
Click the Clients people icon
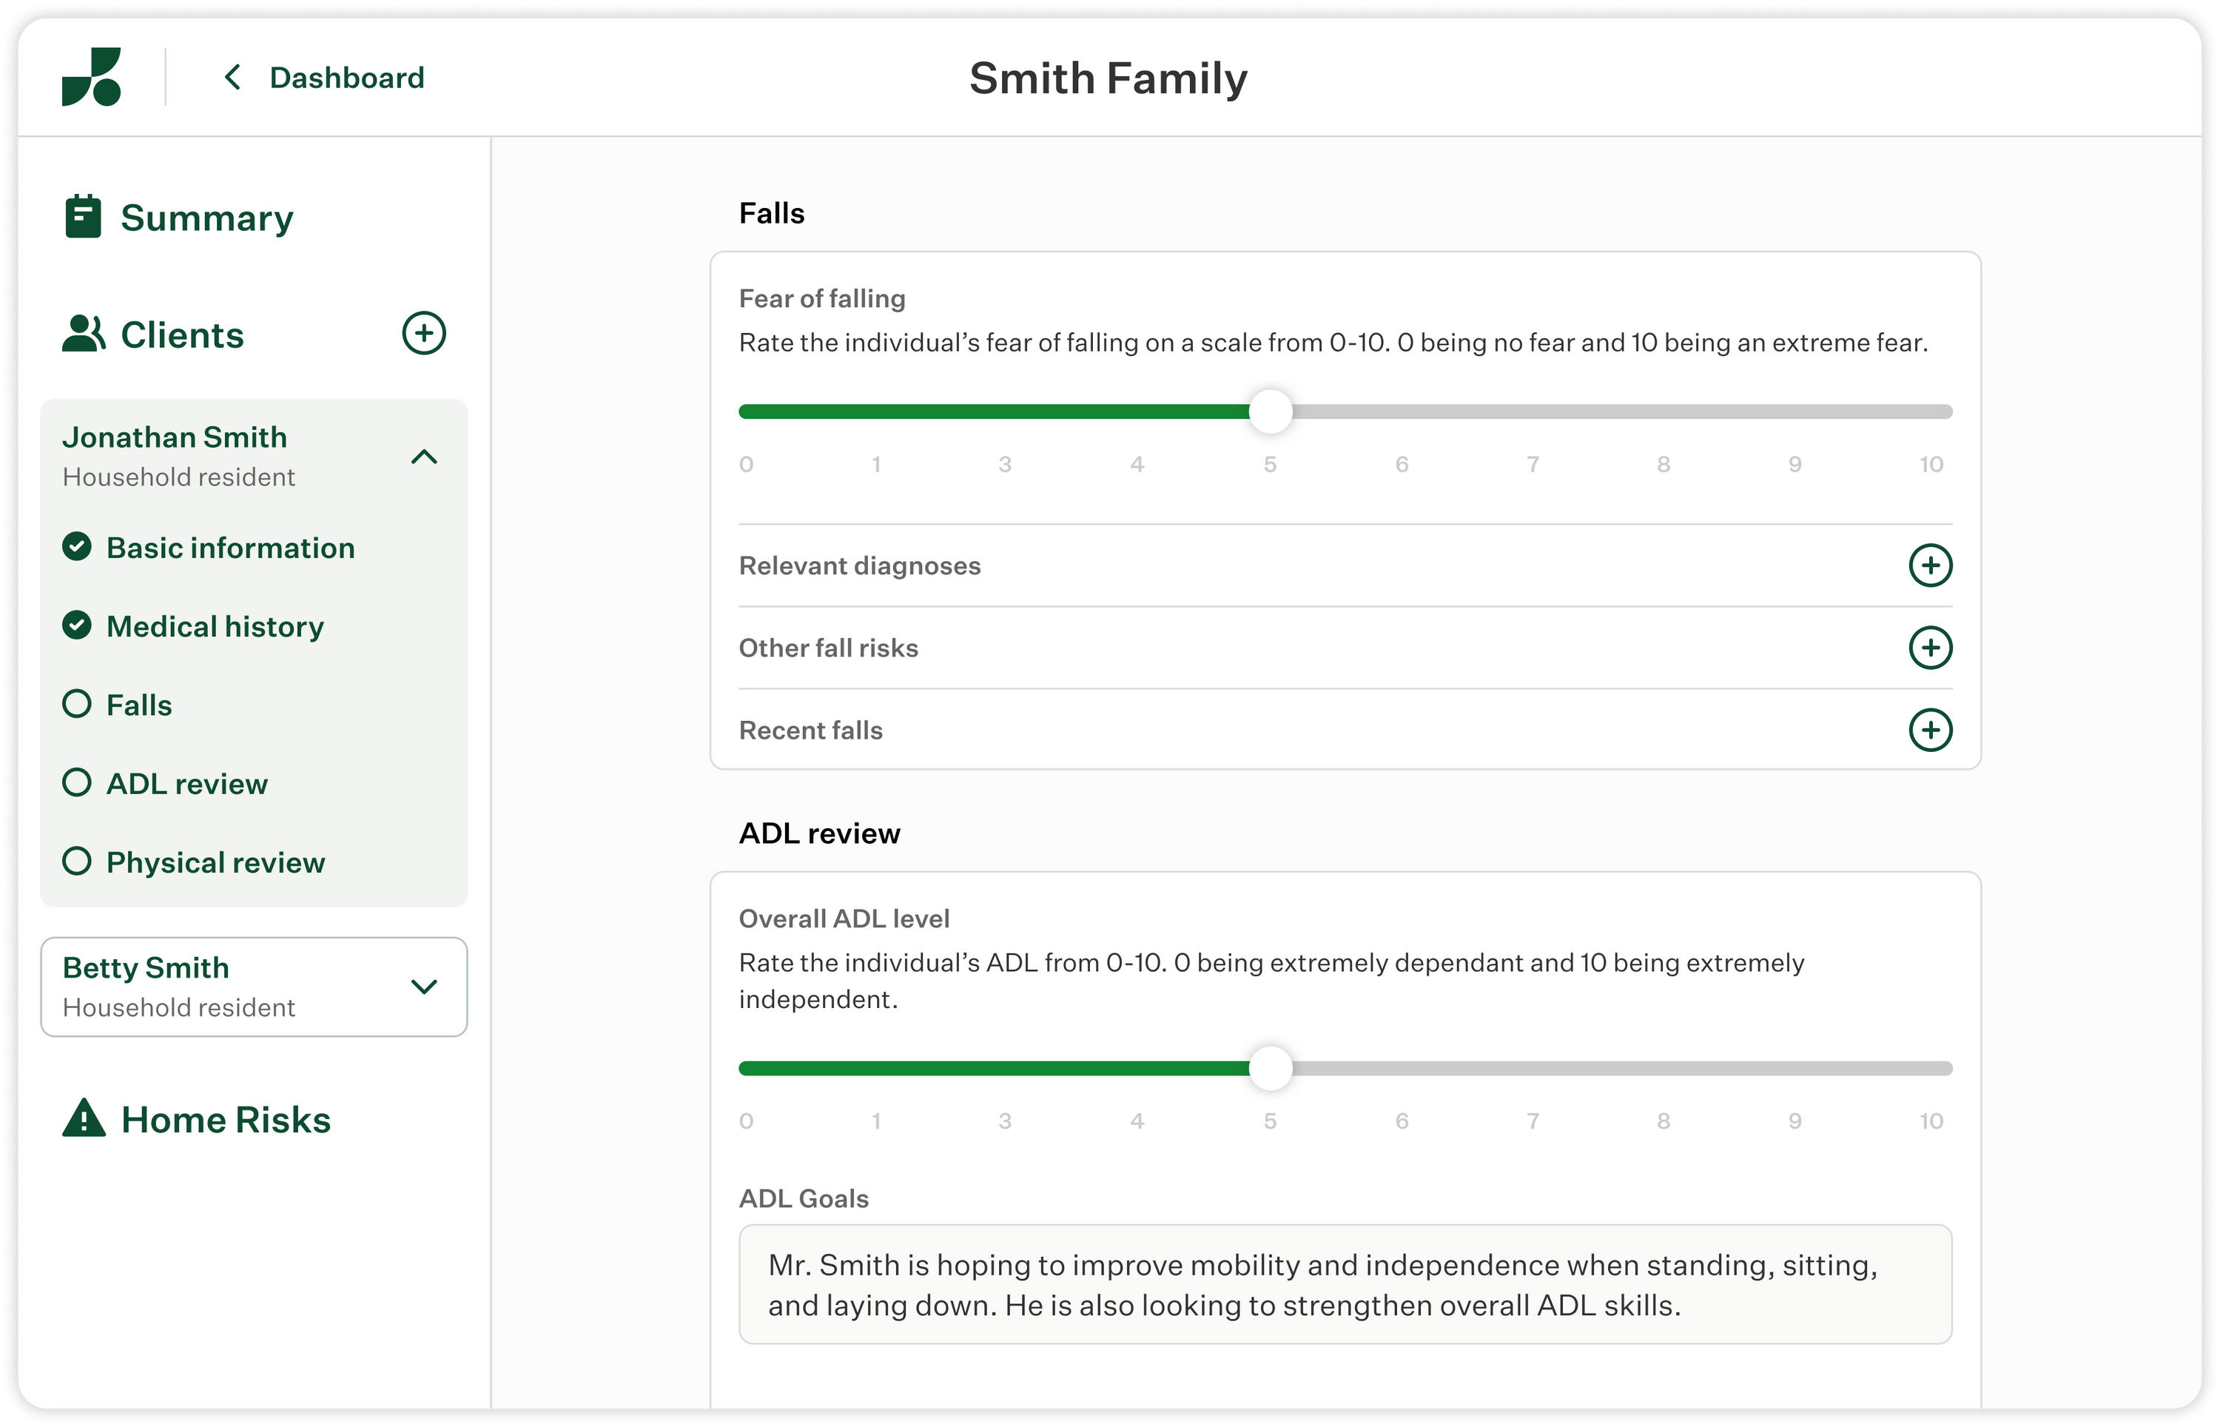84,334
